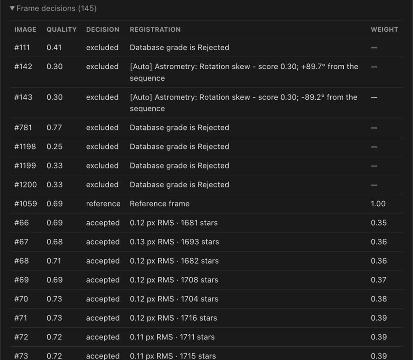Screen dimensions: 413x360
Task: Sort by IMAGE column header
Action: [25, 29]
